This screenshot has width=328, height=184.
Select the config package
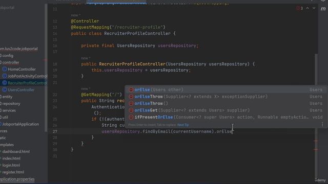(8, 56)
